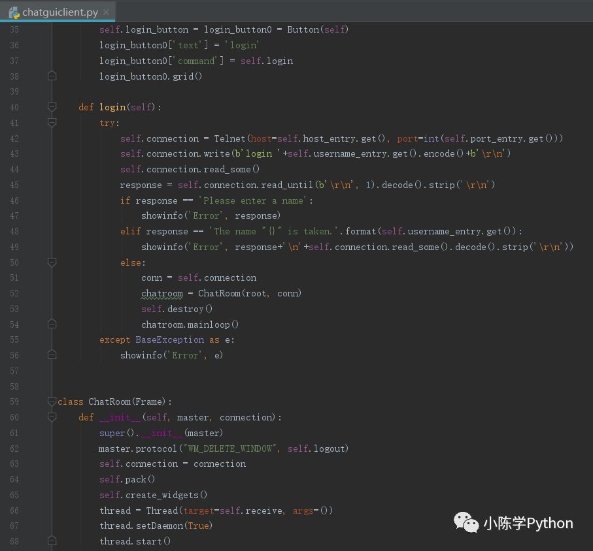Click 'self.connection.read_some()' on line 44

tap(190, 169)
